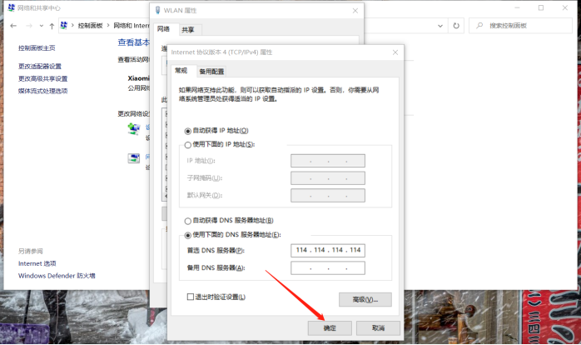581x345 pixels.
Task: Close the Internet 协议版本 4 properties dialog
Action: [x=394, y=51]
